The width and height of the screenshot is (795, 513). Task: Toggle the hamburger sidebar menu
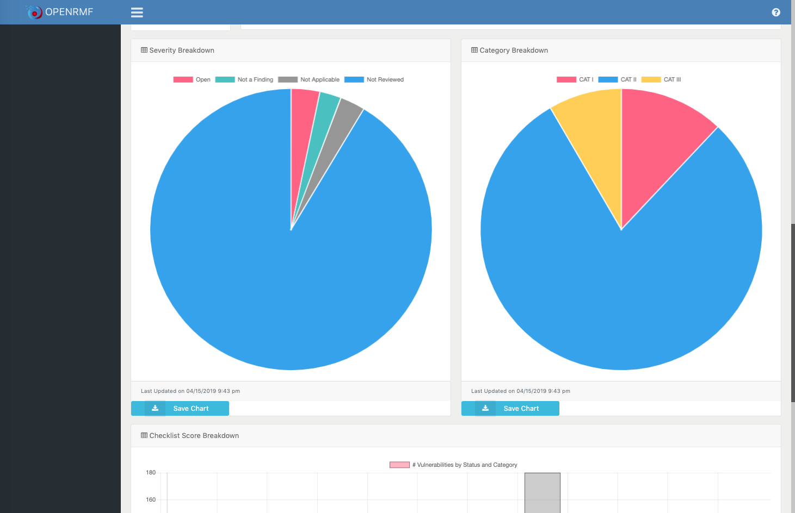click(x=137, y=12)
